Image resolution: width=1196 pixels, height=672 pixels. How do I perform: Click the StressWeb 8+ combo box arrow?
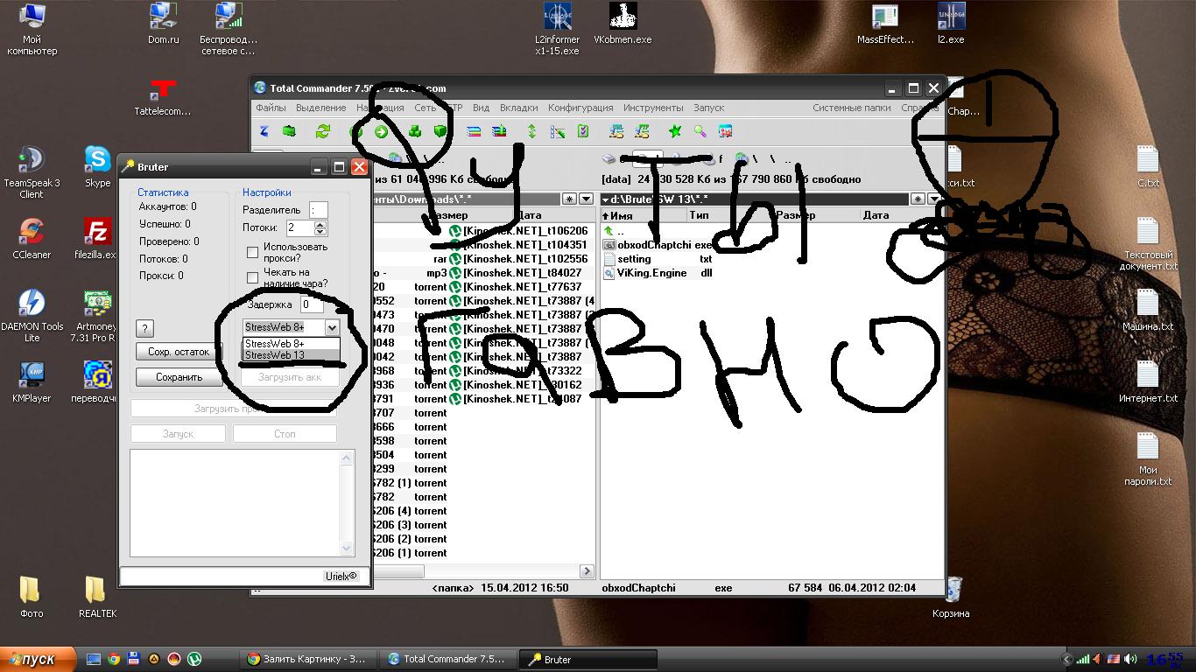point(331,327)
